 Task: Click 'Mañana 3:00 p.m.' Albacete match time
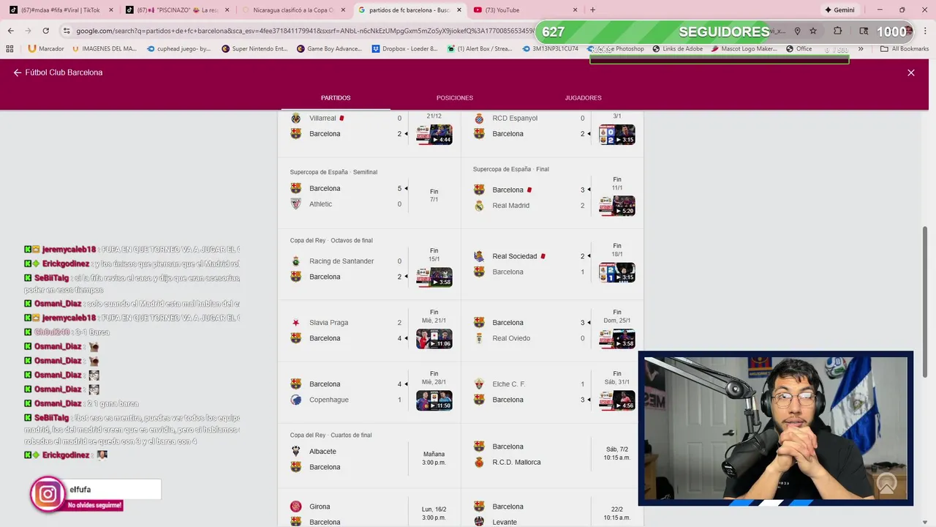point(434,458)
